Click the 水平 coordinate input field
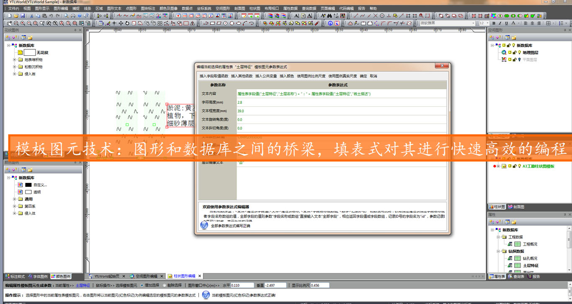Image resolution: width=572 pixels, height=304 pixels. coord(242,285)
